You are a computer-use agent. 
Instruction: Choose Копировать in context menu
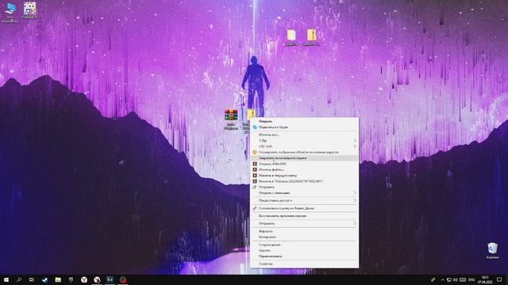(x=305, y=237)
